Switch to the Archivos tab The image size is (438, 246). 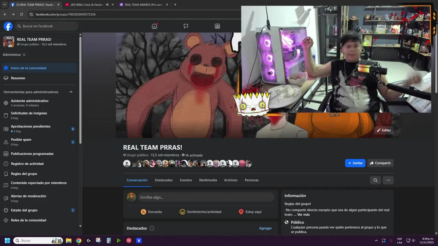point(231,180)
